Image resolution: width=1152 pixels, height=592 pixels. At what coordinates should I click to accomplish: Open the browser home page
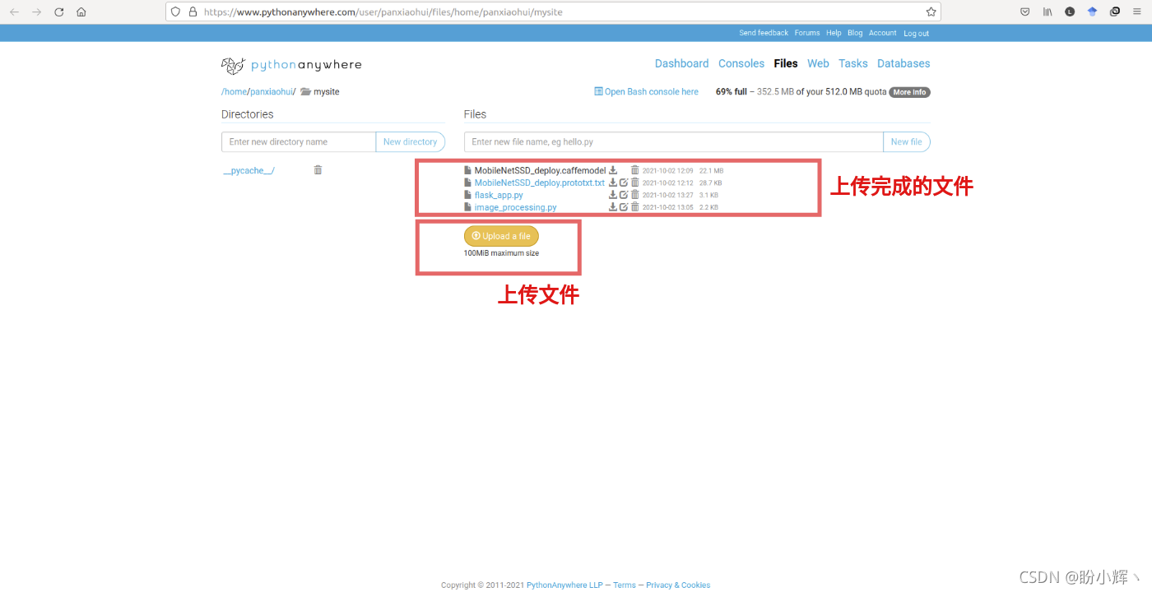tap(81, 12)
